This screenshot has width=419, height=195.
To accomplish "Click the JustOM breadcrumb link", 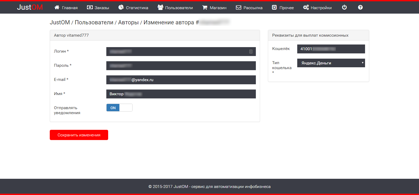I will (60, 23).
